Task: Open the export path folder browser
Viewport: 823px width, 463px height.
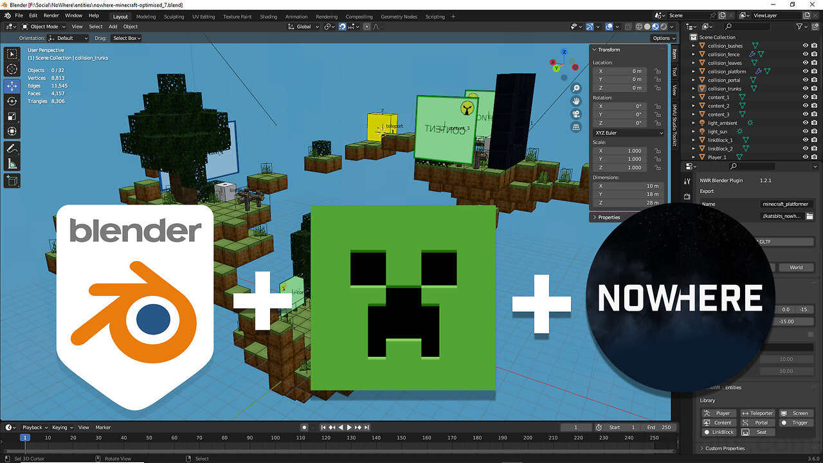Action: coord(809,216)
